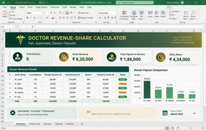Increase font size with larger A icon
Screen dimensions: 206x130
pyautogui.click(x=51, y=13)
